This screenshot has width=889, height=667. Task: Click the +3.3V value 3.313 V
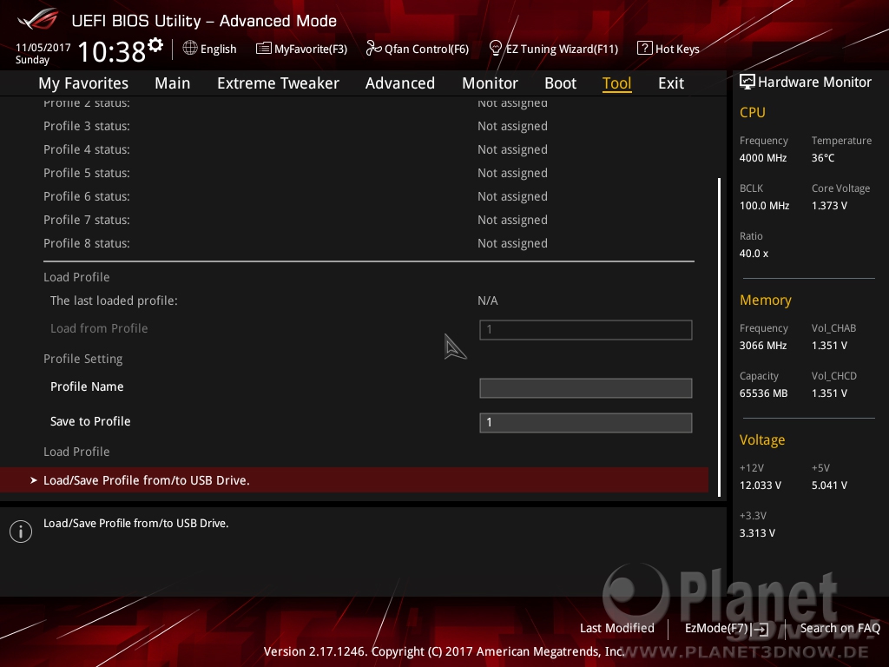pos(757,533)
